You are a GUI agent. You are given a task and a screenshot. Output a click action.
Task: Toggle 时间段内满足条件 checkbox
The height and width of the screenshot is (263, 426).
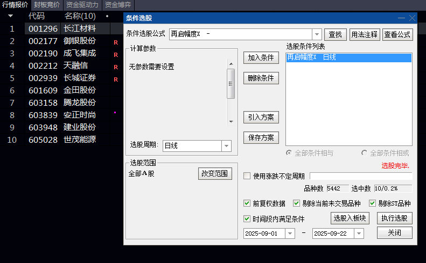click(247, 218)
